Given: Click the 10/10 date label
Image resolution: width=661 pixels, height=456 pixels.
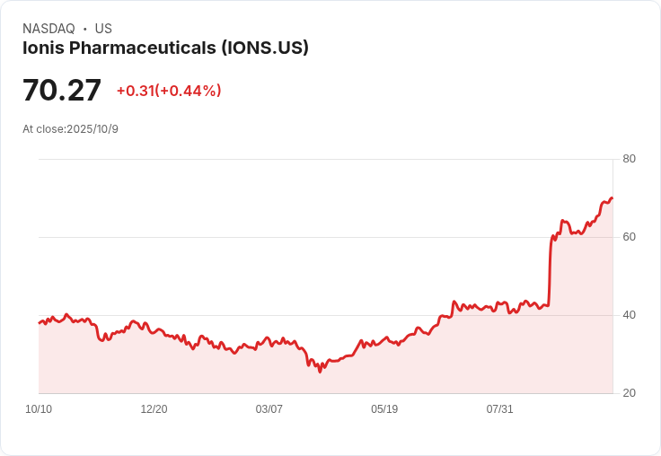Looking at the screenshot, I should tap(39, 409).
